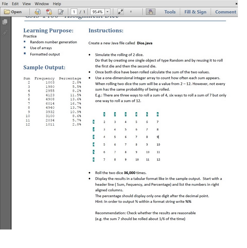Open the Tools pane
This screenshot has width=247, height=248.
tap(170, 12)
